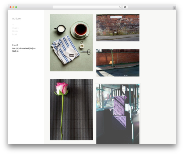The width and height of the screenshot is (184, 155).
Task: Go to the Words menu item
Action: click(15, 31)
